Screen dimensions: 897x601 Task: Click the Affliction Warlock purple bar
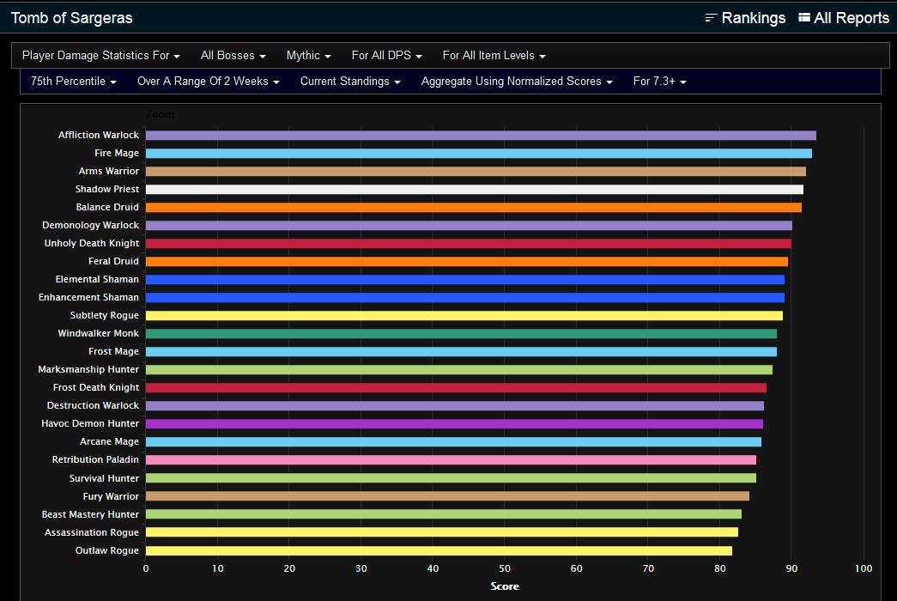point(481,136)
